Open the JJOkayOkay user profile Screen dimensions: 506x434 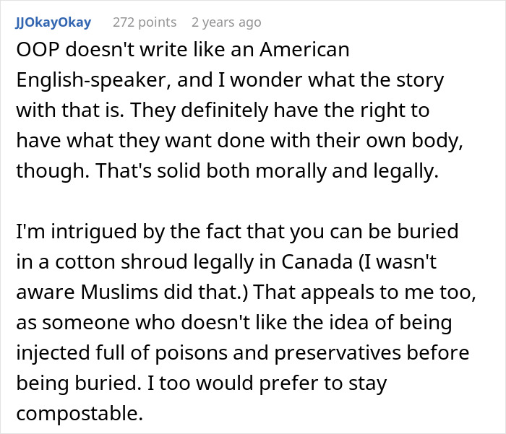click(53, 22)
